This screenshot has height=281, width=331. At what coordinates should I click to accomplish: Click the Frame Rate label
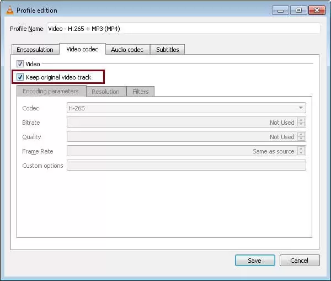pyautogui.click(x=38, y=151)
